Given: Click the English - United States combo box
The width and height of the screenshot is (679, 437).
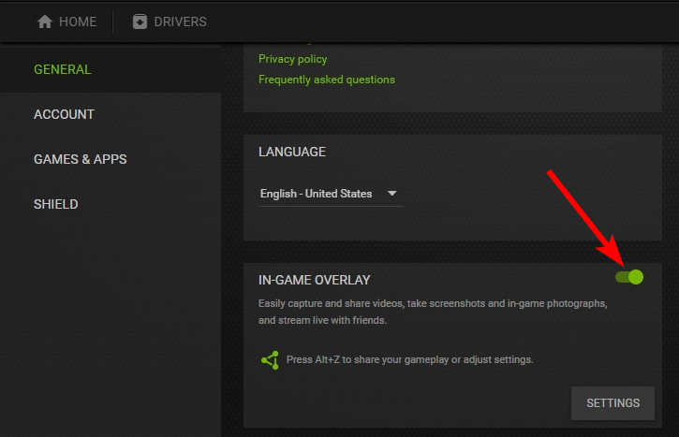Looking at the screenshot, I should tap(331, 194).
